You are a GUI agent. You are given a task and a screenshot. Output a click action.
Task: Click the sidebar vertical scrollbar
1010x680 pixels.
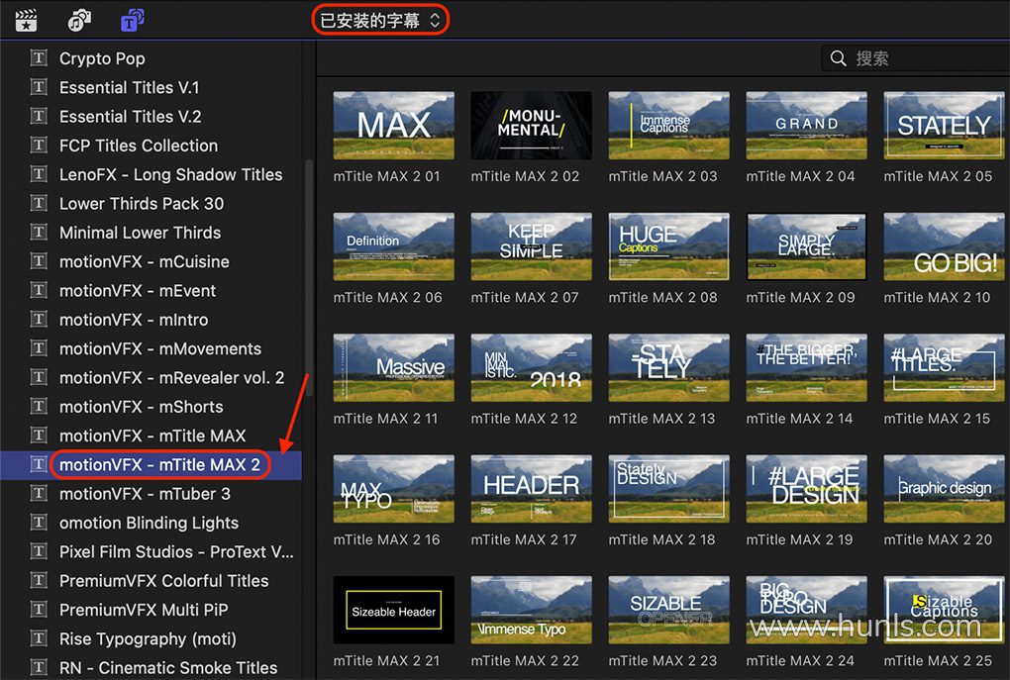pos(309,277)
